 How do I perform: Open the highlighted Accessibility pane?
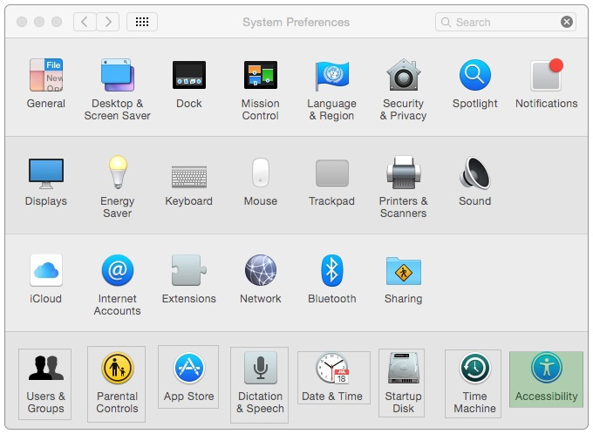[x=547, y=379]
